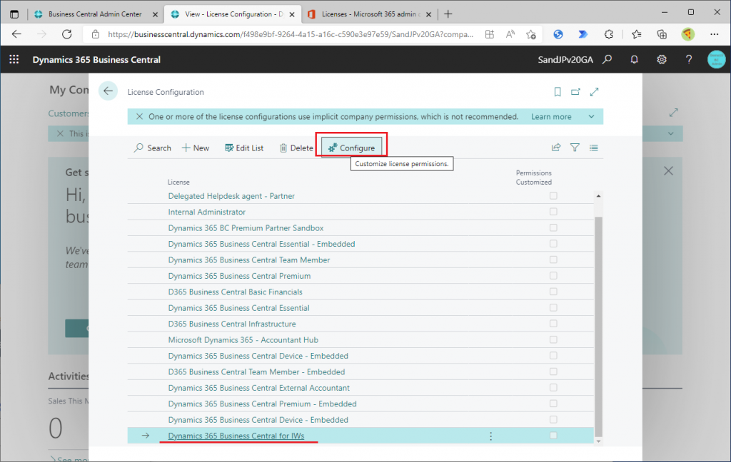Image resolution: width=731 pixels, height=462 pixels.
Task: Expand the notification bar chevron
Action: click(591, 116)
